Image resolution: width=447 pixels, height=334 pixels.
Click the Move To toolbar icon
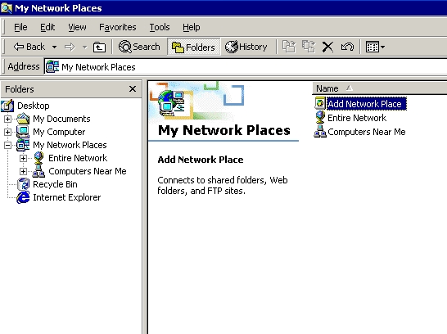click(289, 47)
